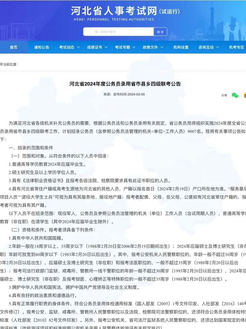
Task: Click the 河北省人事考试网 site title
Action: [x=114, y=11]
